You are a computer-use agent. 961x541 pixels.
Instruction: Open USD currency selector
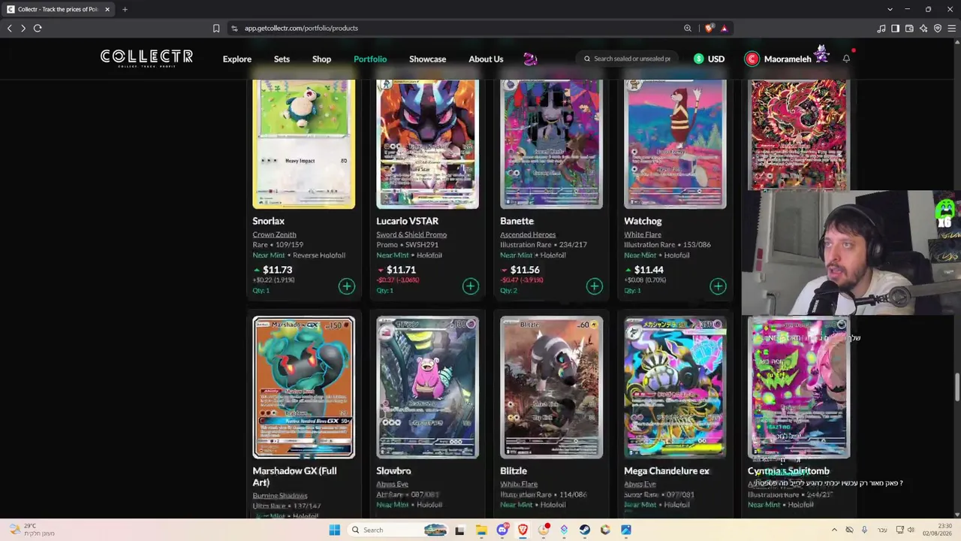tap(709, 59)
